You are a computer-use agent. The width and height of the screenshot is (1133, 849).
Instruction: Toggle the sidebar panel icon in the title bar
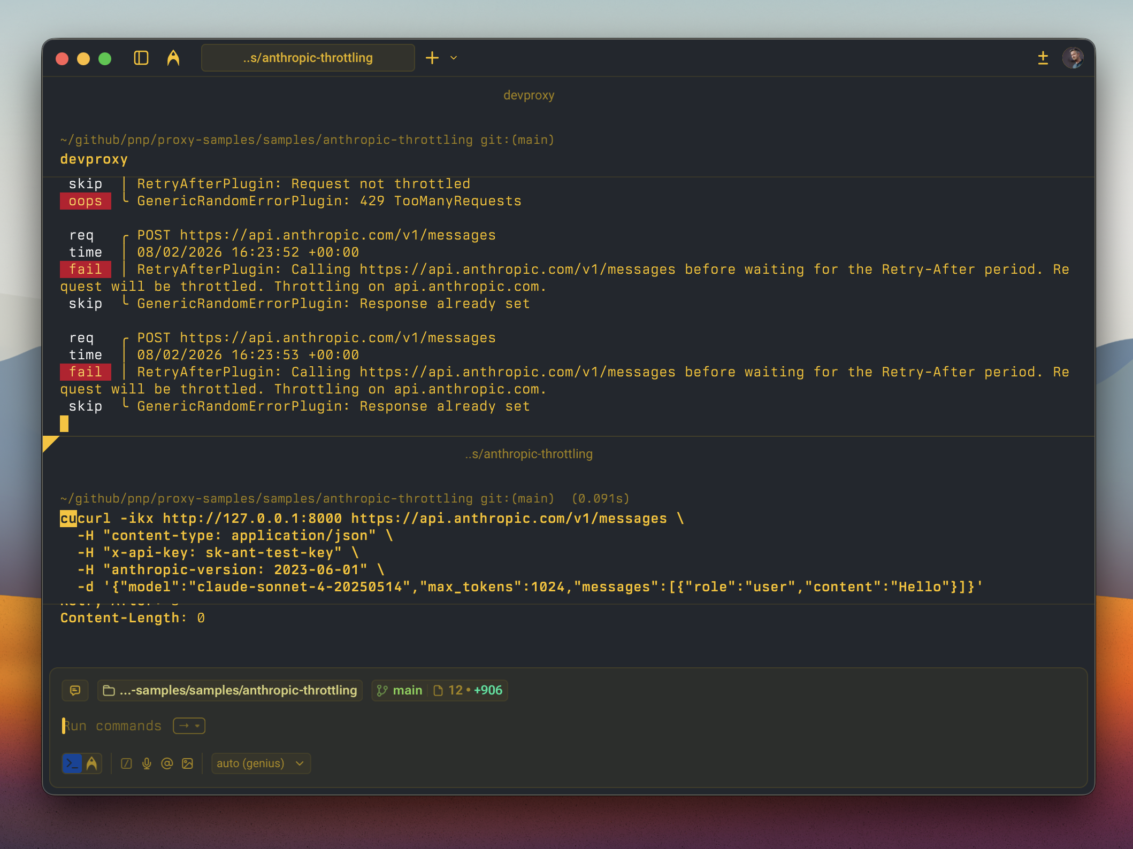(141, 58)
